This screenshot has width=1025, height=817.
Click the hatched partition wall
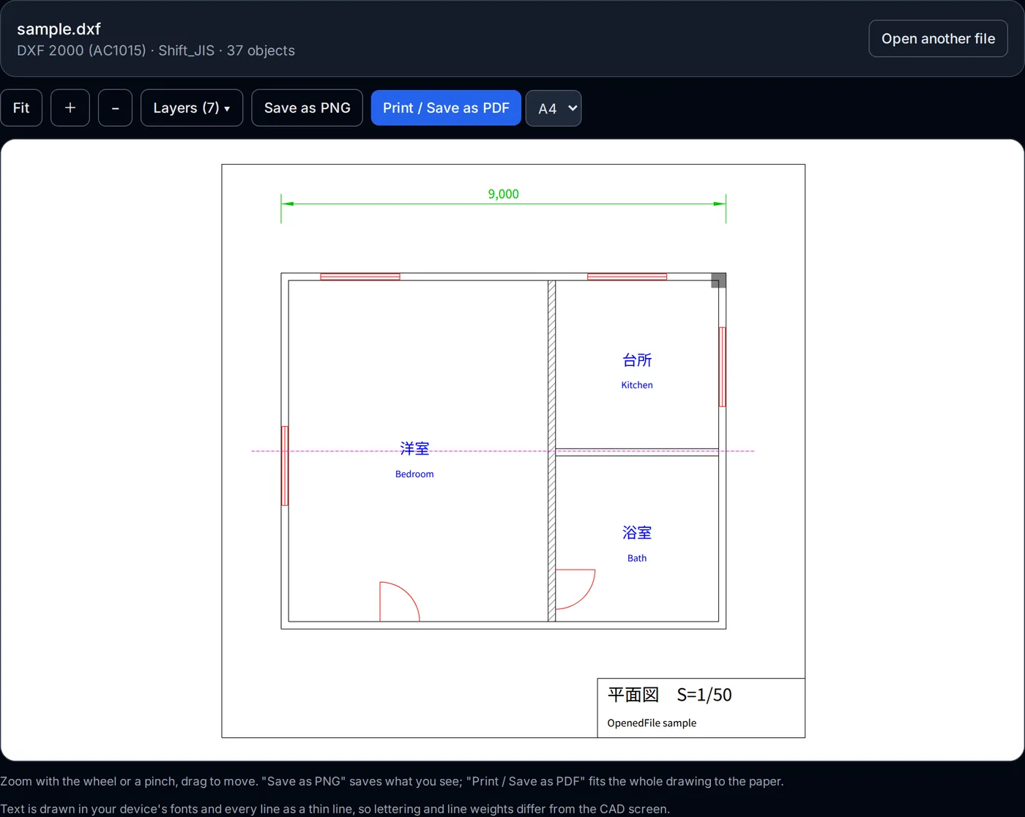tap(552, 451)
